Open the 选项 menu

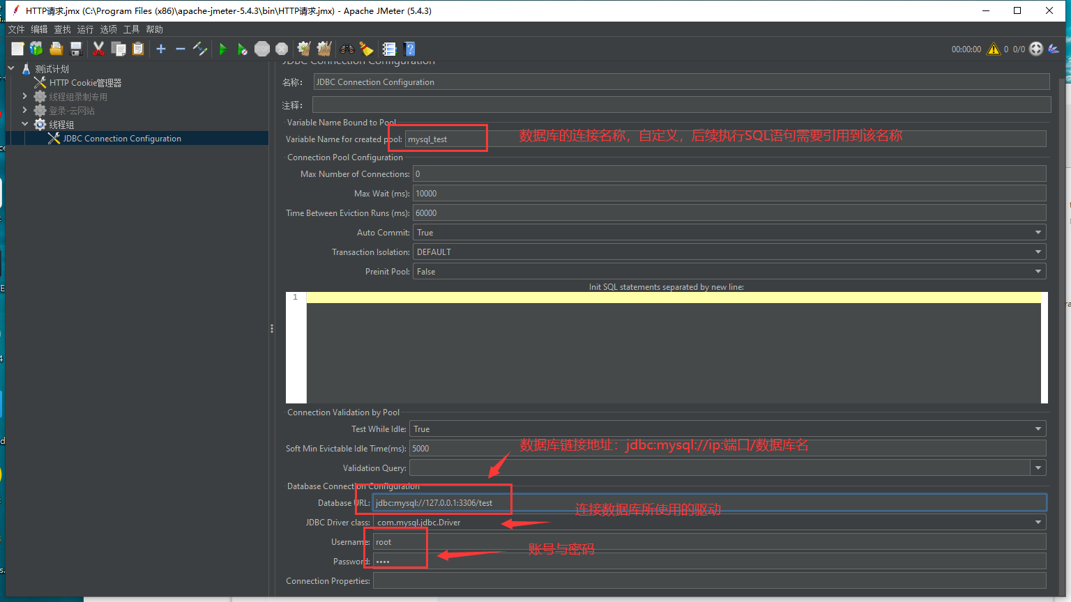point(108,29)
